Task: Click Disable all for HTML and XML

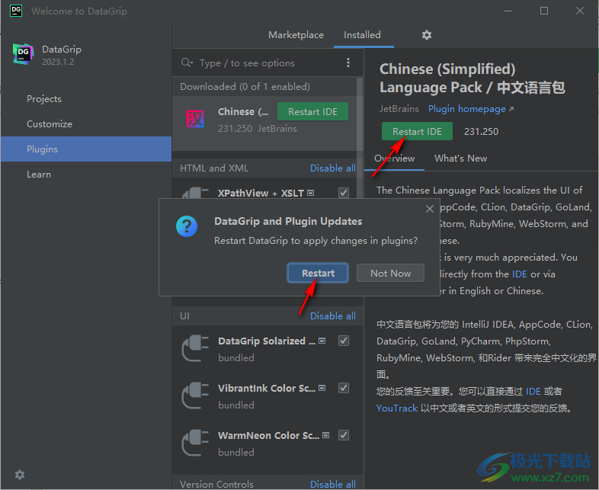Action: click(x=333, y=168)
